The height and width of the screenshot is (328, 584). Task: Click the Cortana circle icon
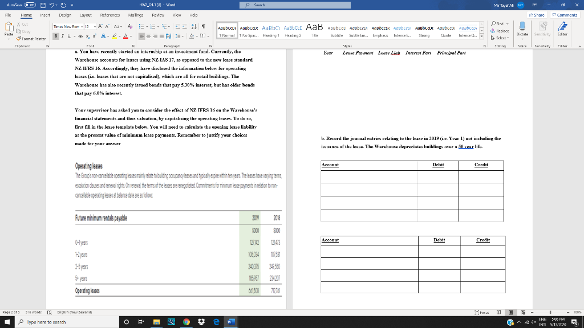(x=126, y=322)
